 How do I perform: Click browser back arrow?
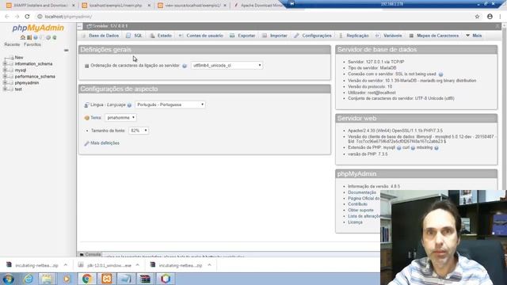click(x=7, y=17)
